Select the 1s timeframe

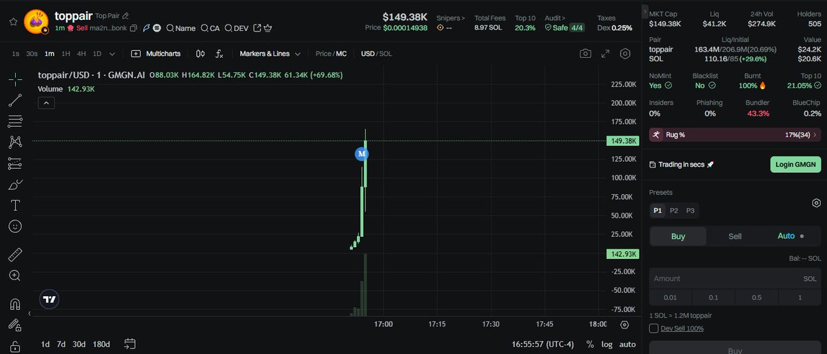(x=15, y=54)
